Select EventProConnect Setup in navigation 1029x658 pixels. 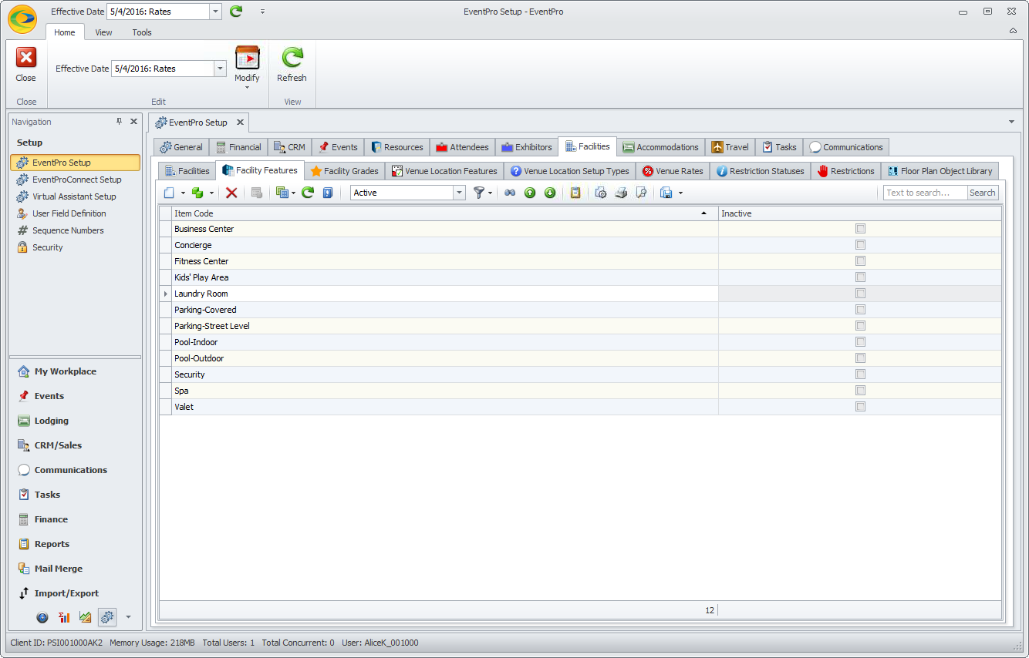(76, 180)
